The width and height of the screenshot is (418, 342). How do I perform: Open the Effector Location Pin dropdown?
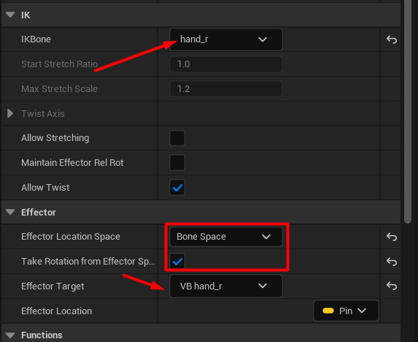(346, 311)
